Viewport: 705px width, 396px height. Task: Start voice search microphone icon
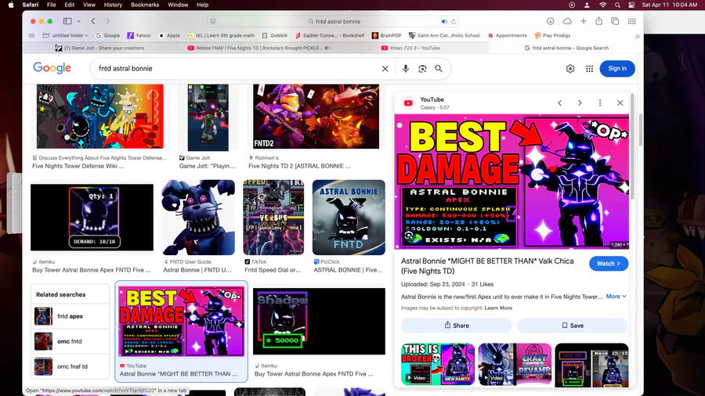pyautogui.click(x=406, y=68)
